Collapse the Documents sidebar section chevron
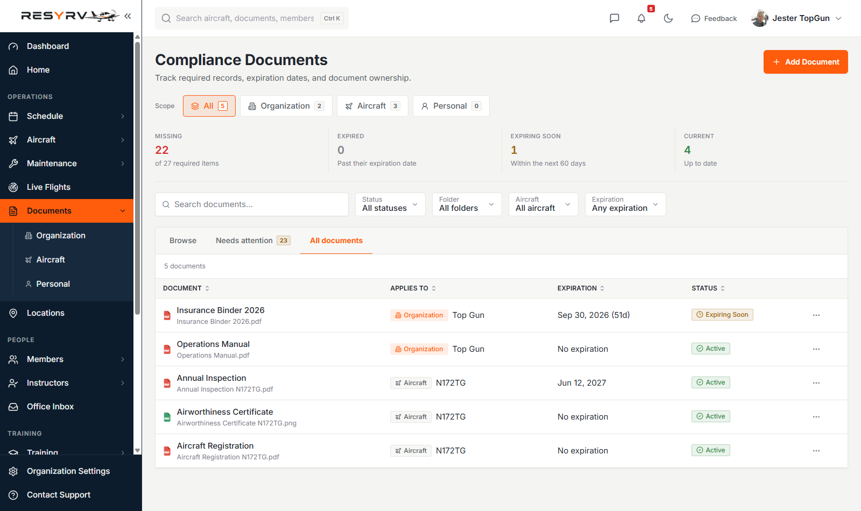 [123, 211]
